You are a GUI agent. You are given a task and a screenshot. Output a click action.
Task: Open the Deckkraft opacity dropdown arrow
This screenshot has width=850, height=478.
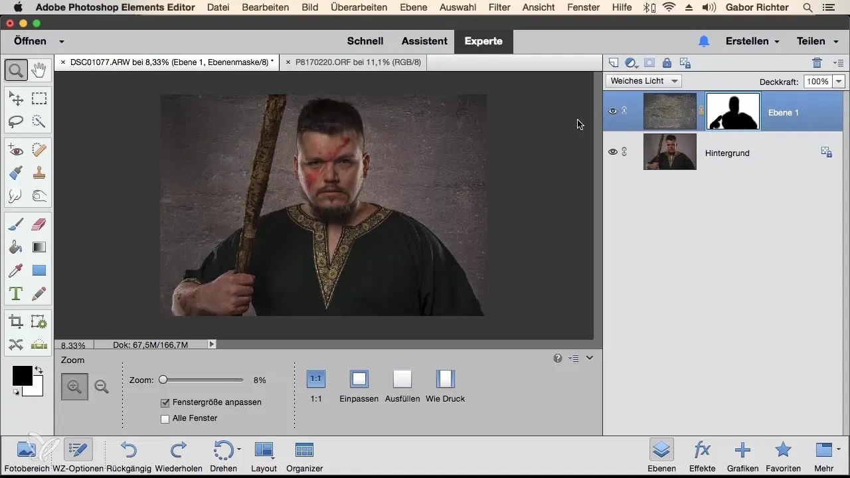point(839,81)
